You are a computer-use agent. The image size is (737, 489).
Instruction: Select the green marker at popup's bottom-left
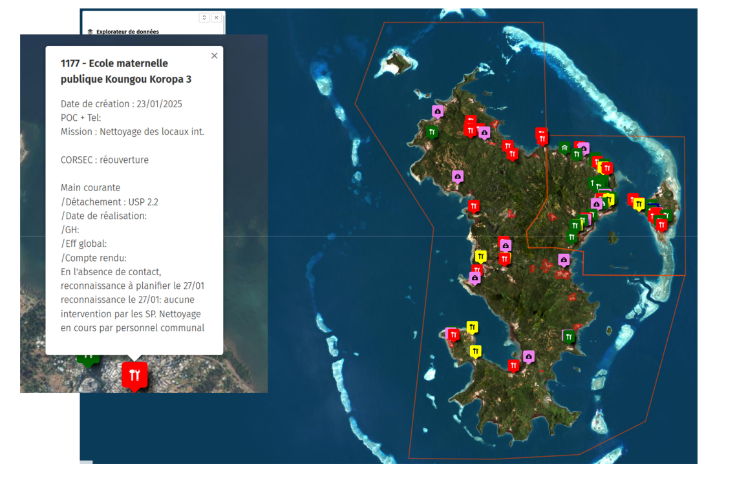click(x=88, y=356)
